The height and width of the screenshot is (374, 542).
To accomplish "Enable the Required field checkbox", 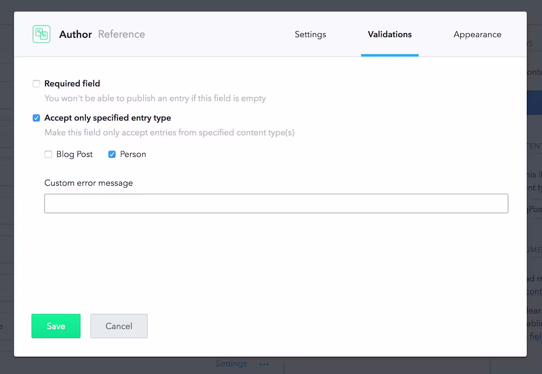I will tap(37, 84).
